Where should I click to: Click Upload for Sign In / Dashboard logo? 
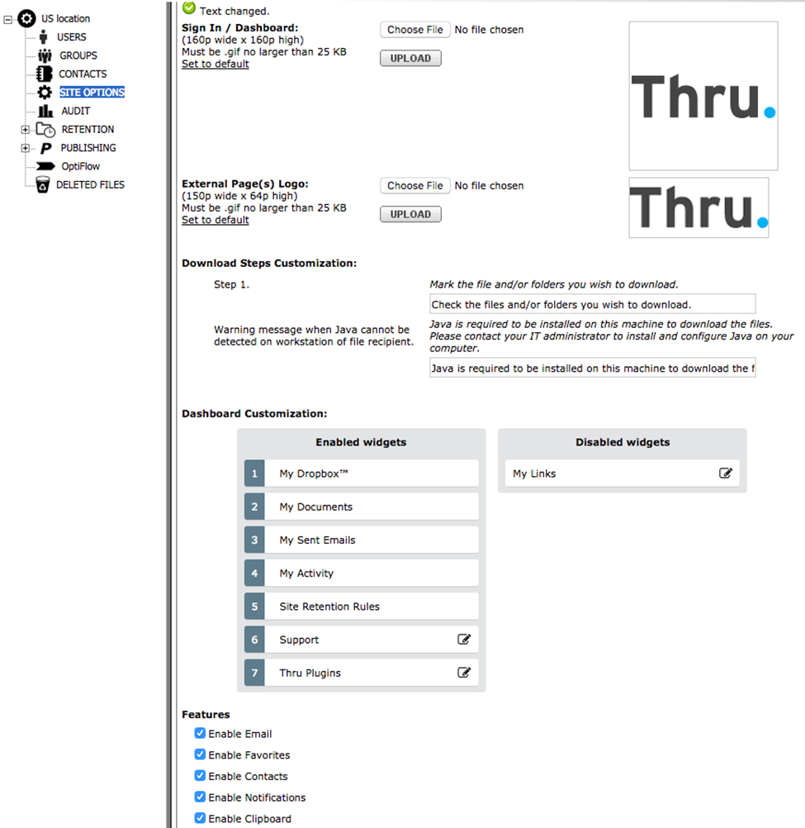tap(410, 59)
